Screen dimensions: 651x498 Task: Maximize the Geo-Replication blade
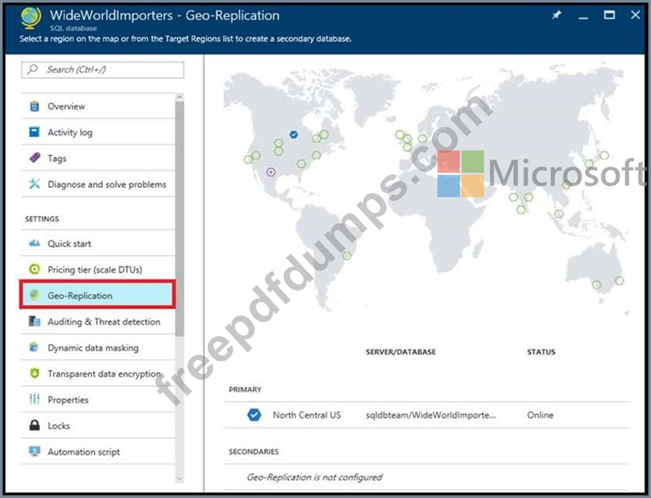click(x=609, y=16)
